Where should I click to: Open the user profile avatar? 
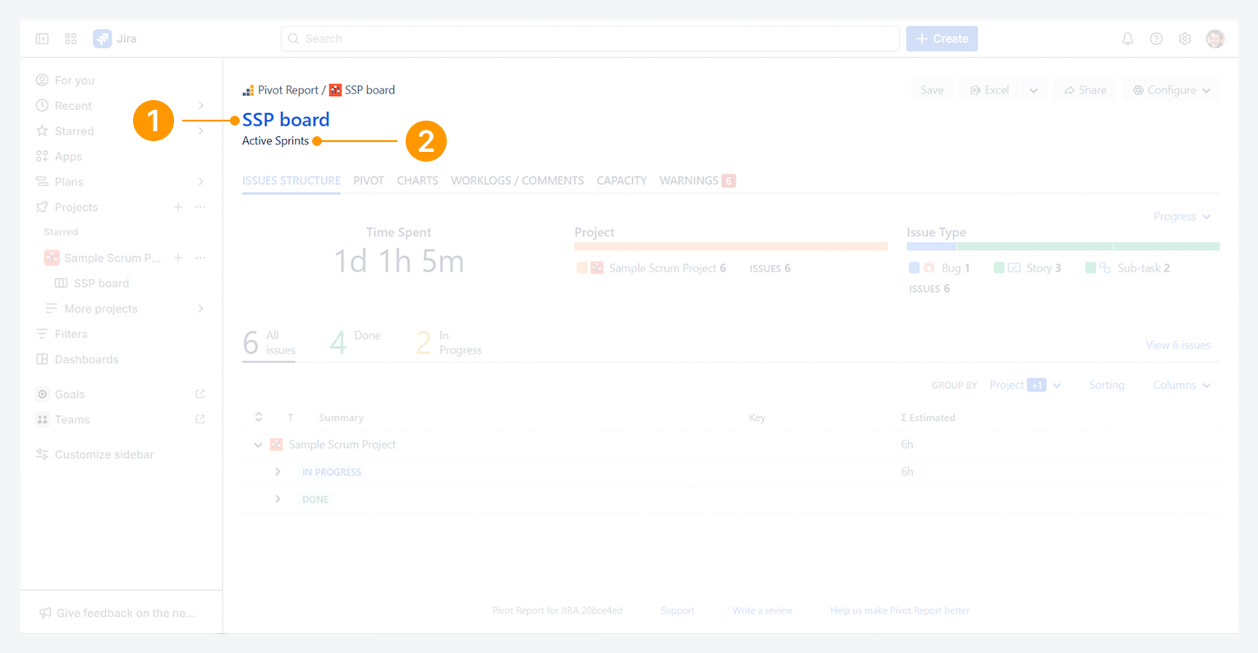[1215, 39]
